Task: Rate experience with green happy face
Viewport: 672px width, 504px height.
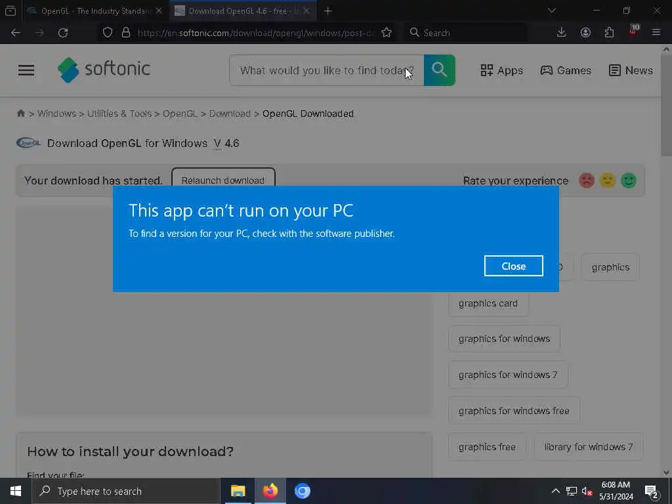Action: pyautogui.click(x=628, y=180)
